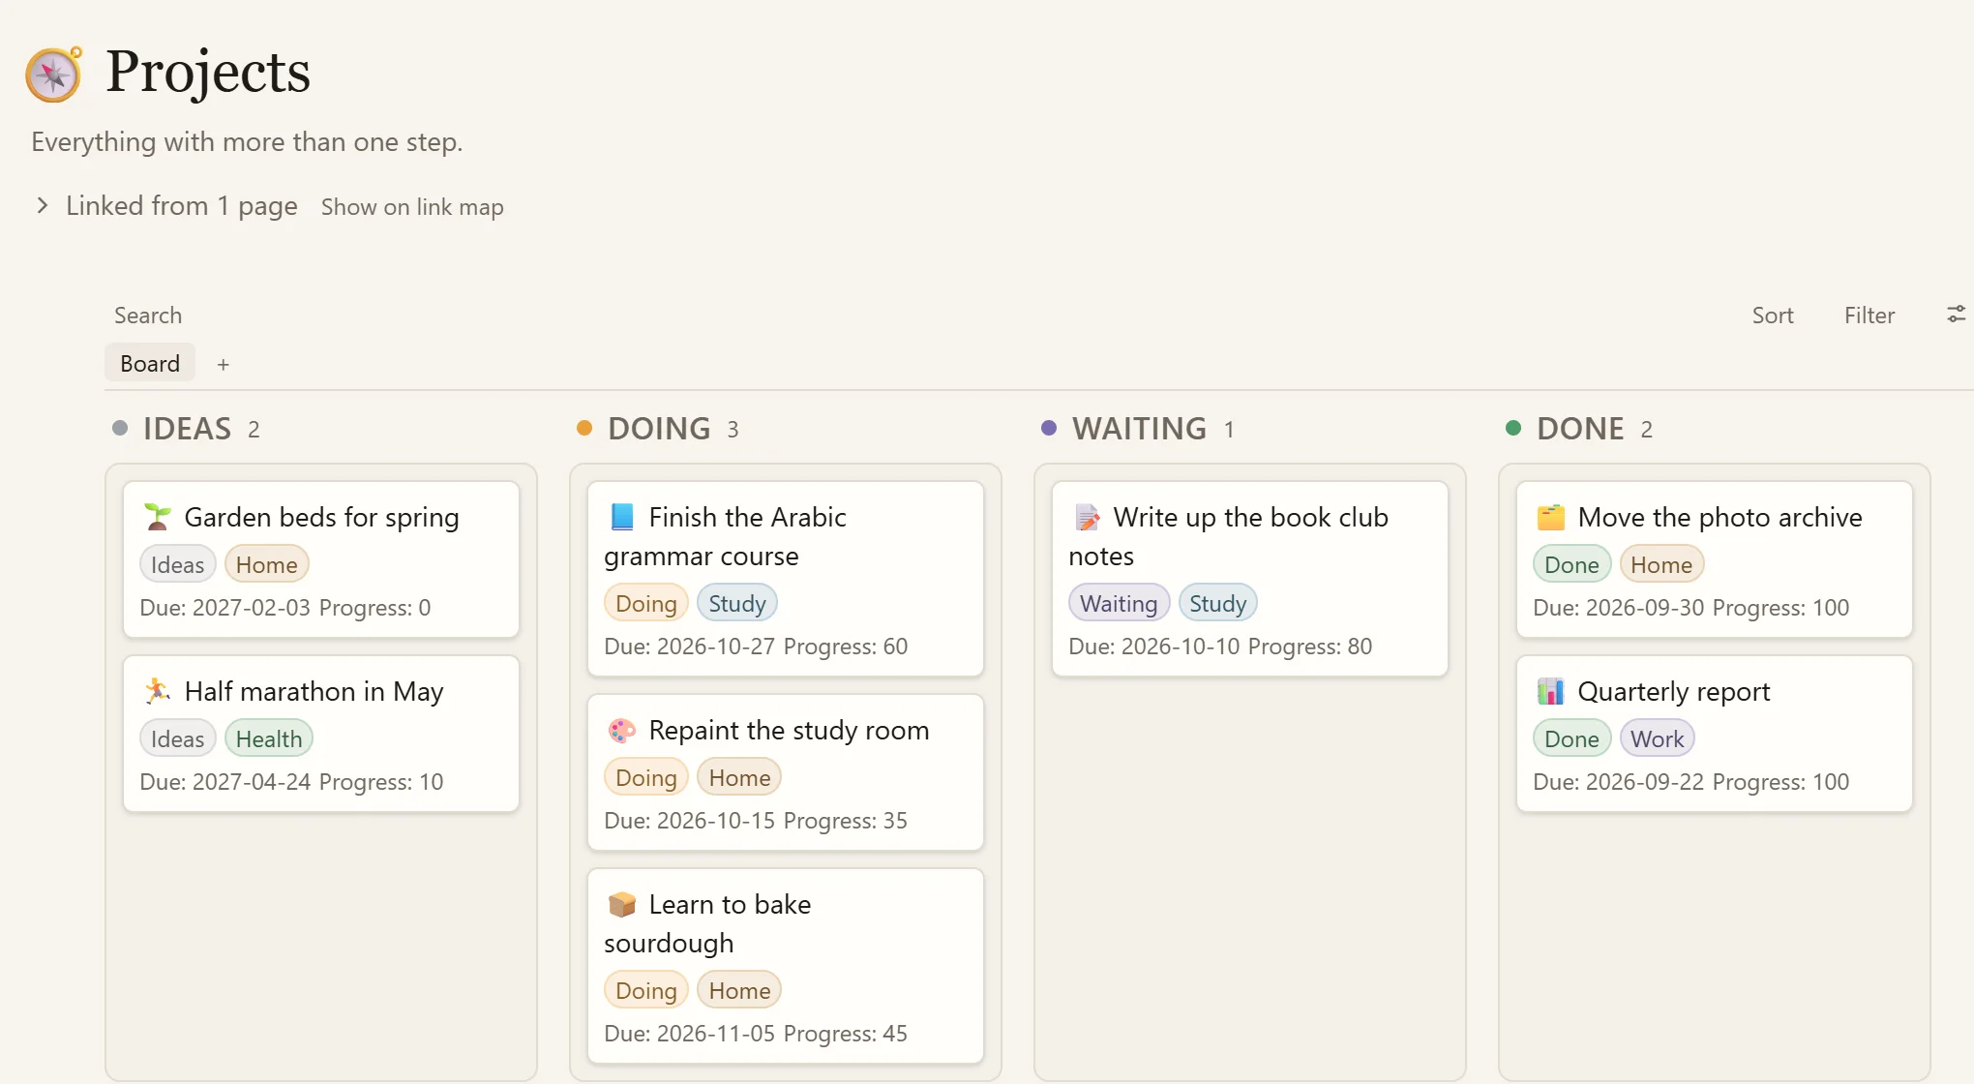The height and width of the screenshot is (1084, 1974).
Task: Open the Move the photo archive card
Action: [1715, 559]
